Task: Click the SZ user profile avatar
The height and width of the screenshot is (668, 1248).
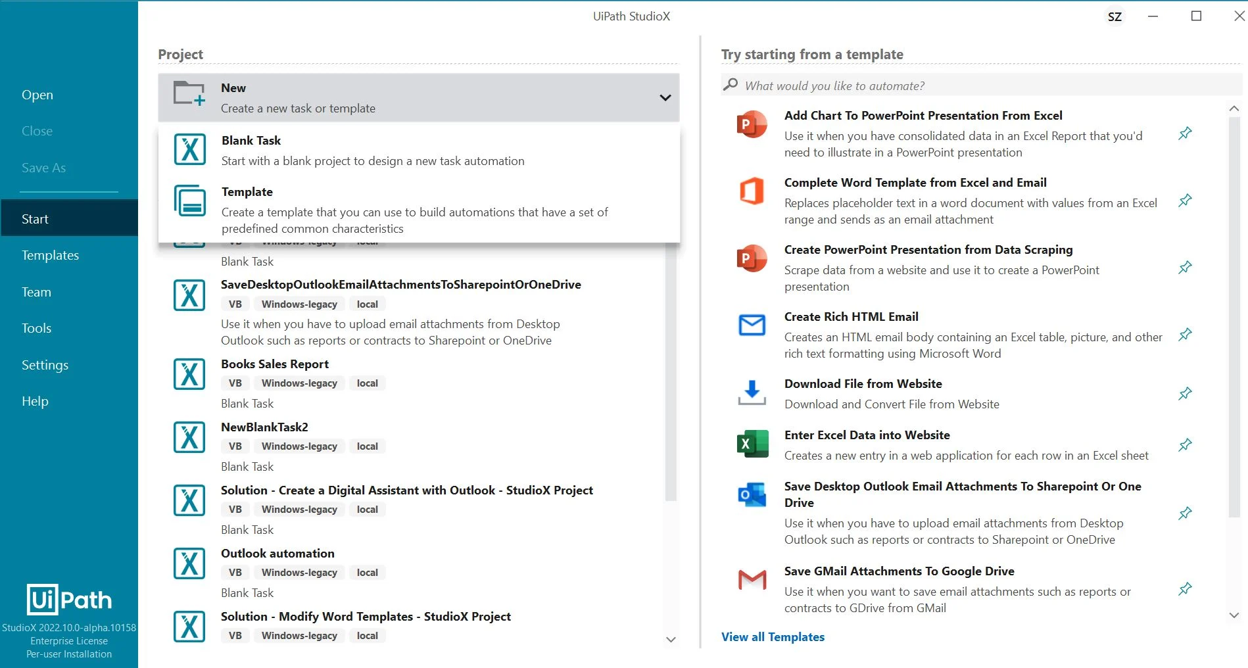Action: coord(1115,16)
